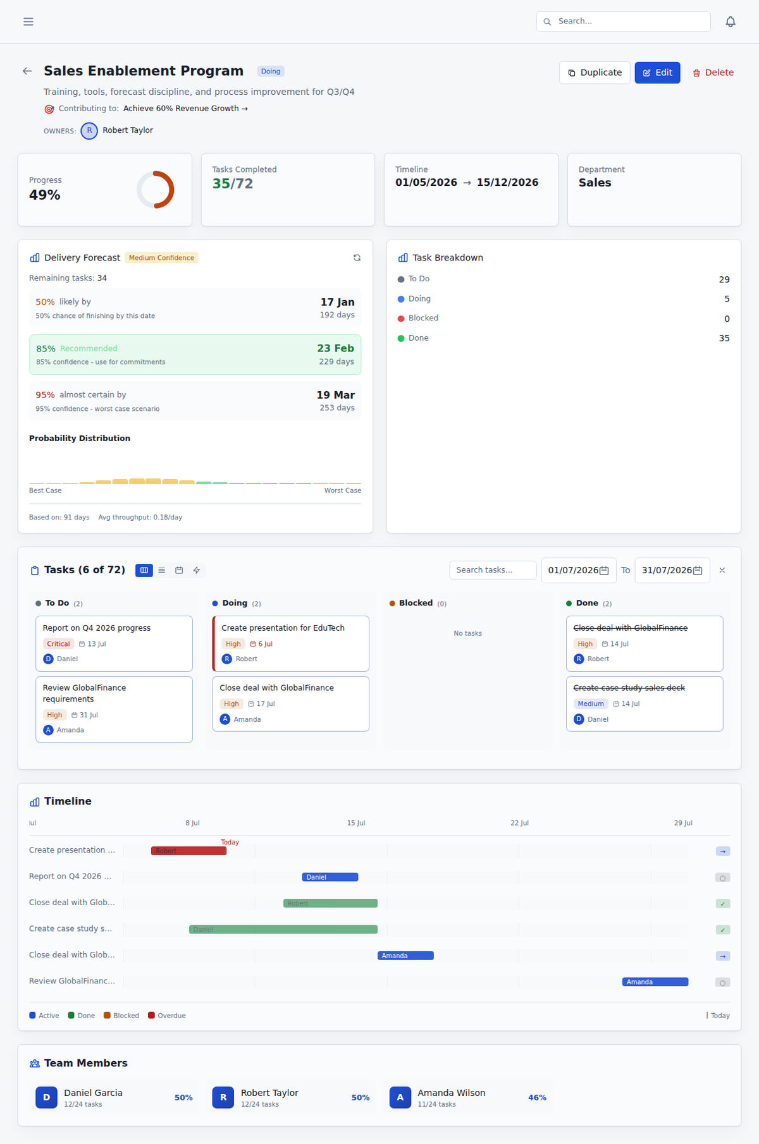
Task: Open Amanda Wilson team member card
Action: coord(467,1098)
